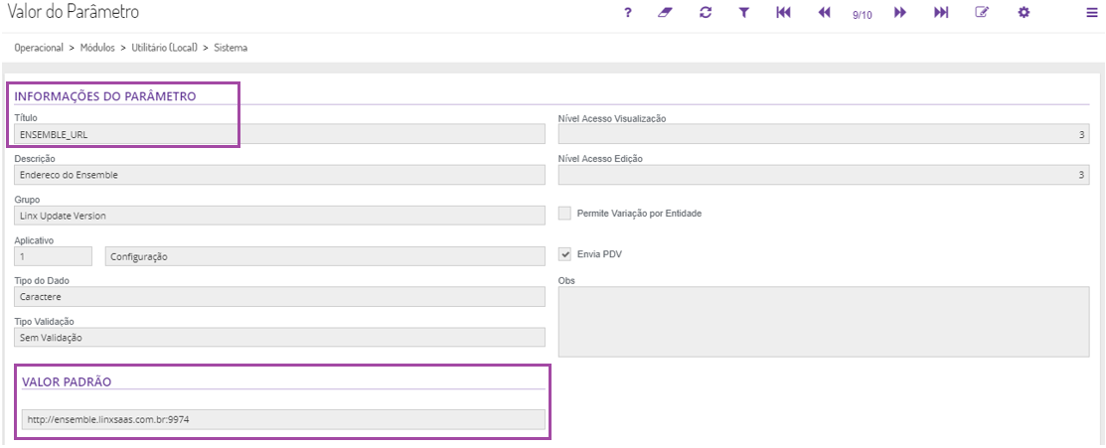
Task: Click the Módulos breadcrumb link
Action: pos(97,48)
